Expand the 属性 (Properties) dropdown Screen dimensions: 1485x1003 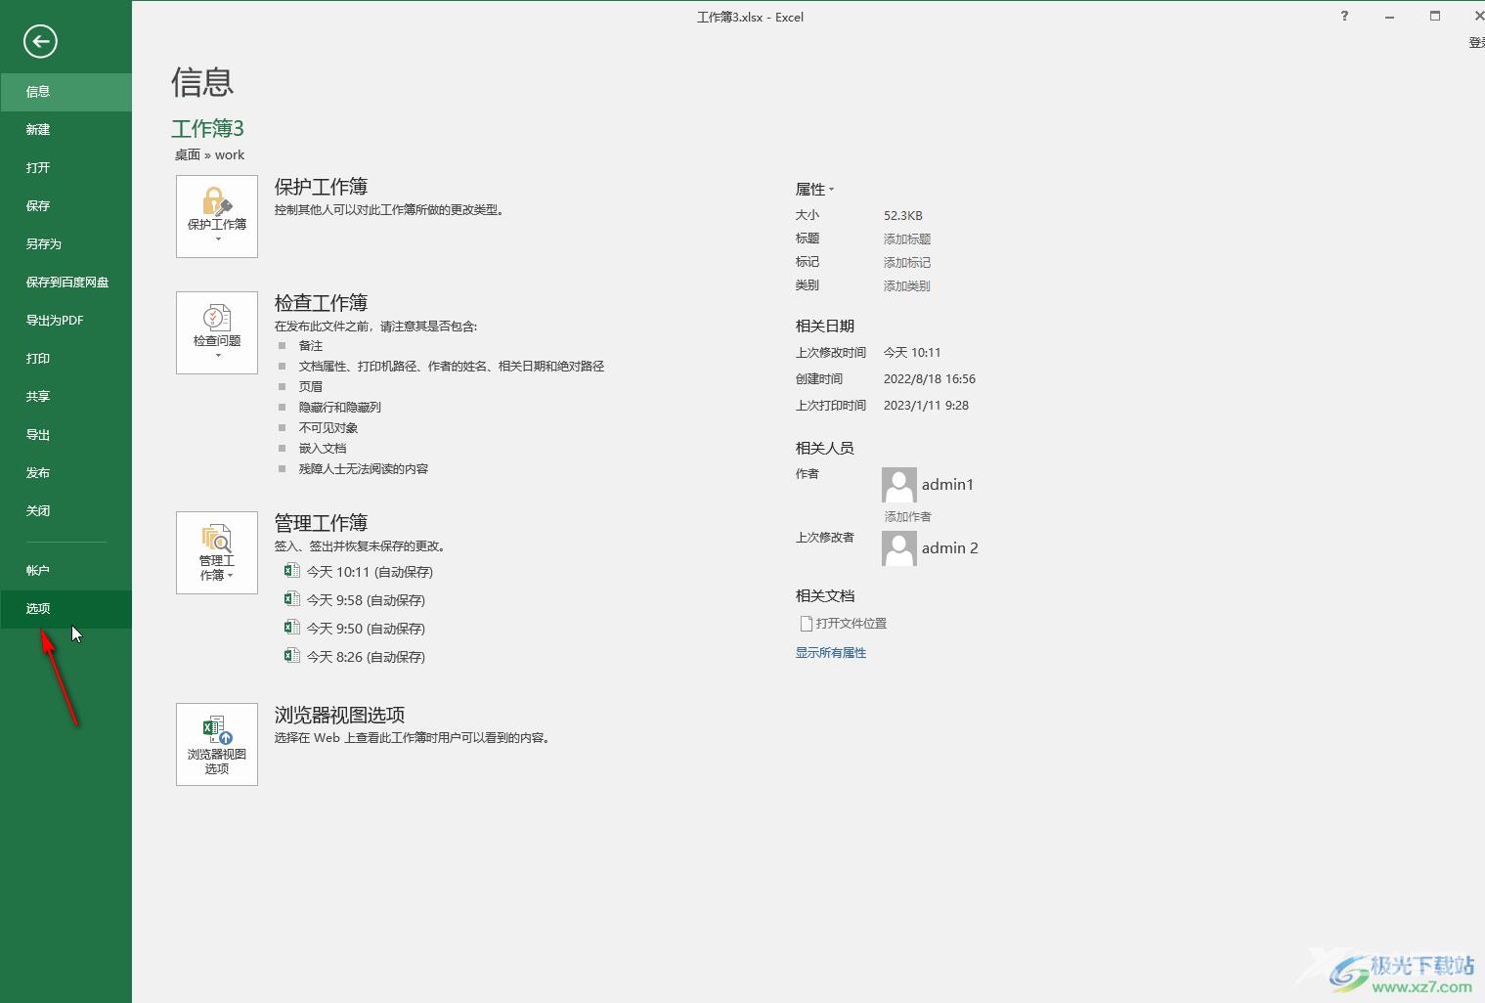point(814,190)
